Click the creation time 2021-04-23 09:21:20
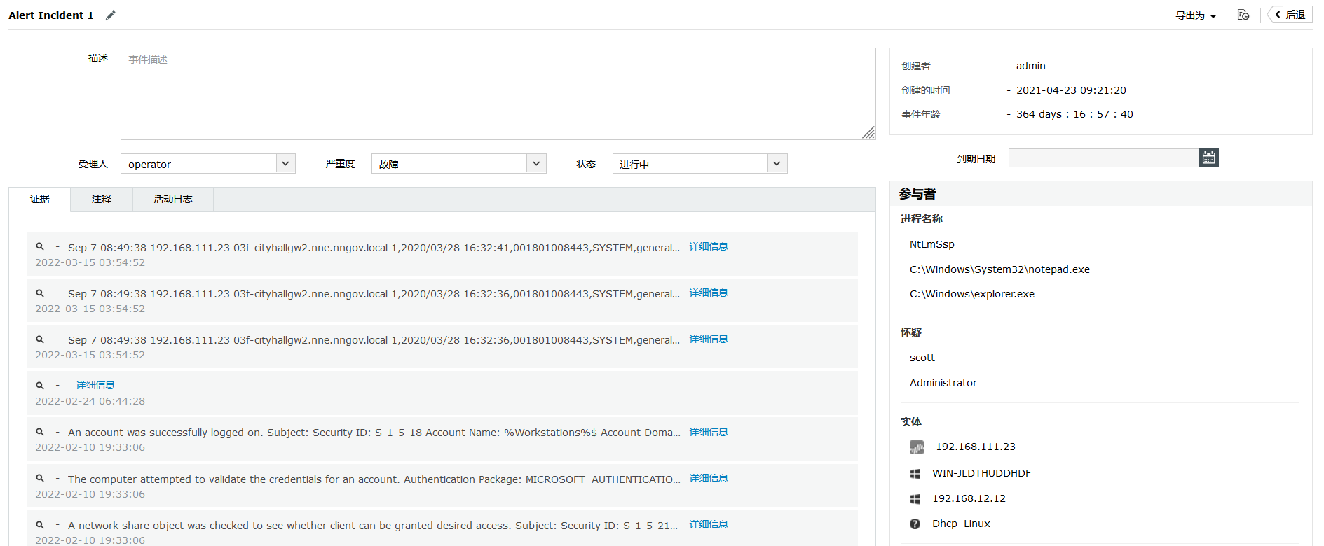The image size is (1324, 546). coord(1071,90)
